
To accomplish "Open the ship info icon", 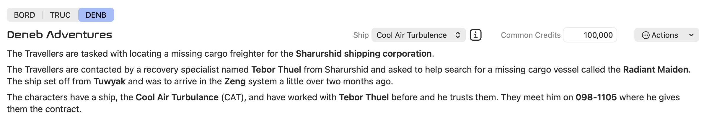I will pos(475,35).
